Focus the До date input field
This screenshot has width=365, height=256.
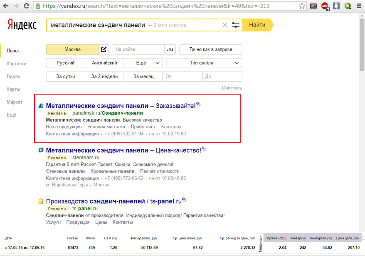click(x=222, y=76)
